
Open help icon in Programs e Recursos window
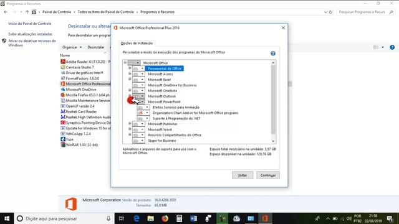(392, 47)
